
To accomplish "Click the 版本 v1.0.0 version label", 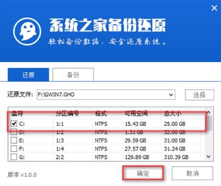I will click(x=22, y=175).
